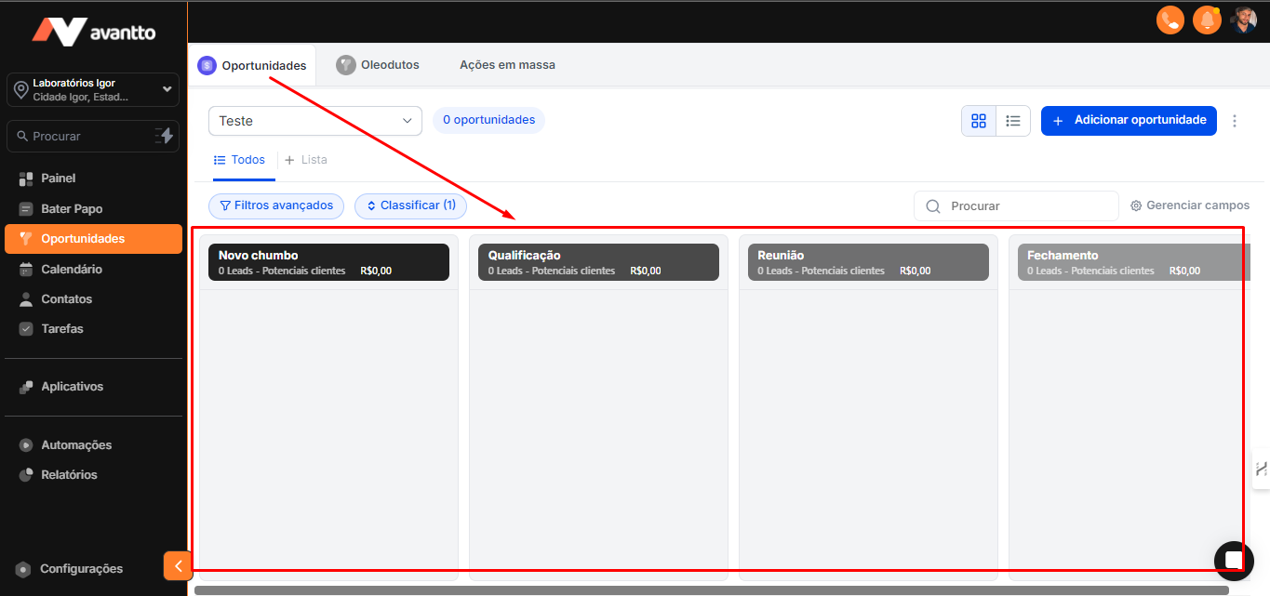
Task: Open the Classificar (1) sort dropdown
Action: (410, 205)
